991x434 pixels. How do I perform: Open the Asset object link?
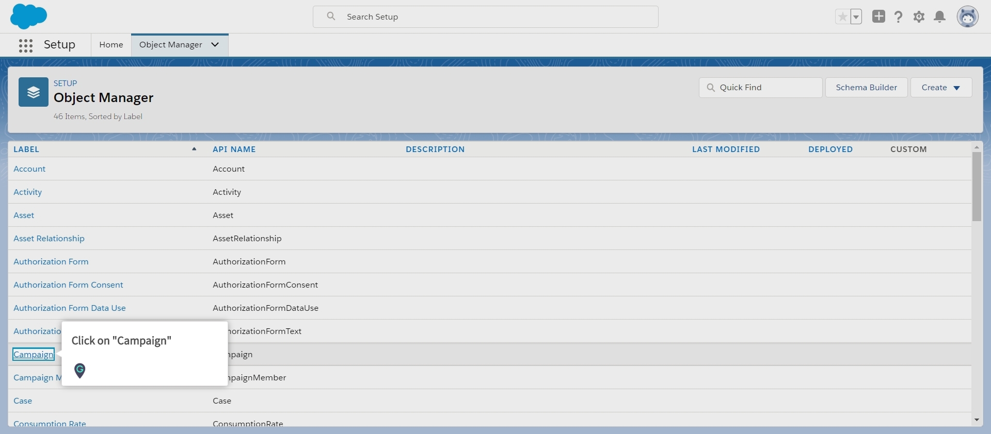(24, 215)
